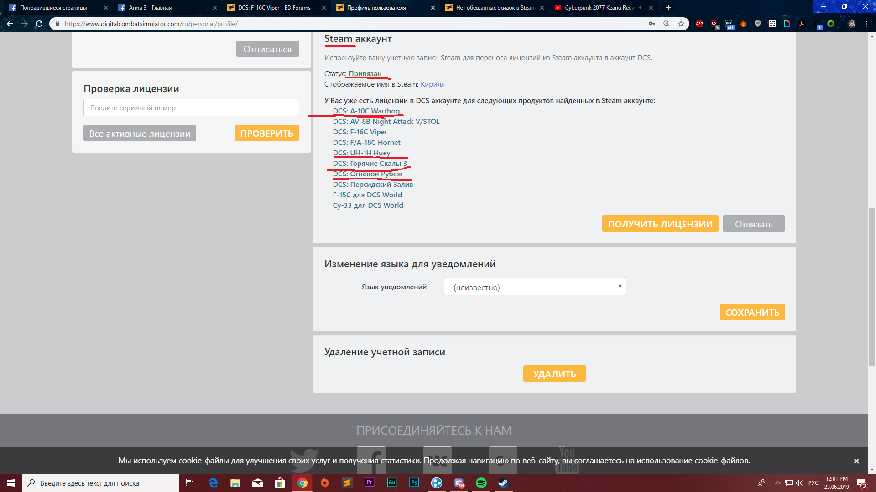This screenshot has width=876, height=492.
Task: Open the grey shield extension icon
Action: 758,24
